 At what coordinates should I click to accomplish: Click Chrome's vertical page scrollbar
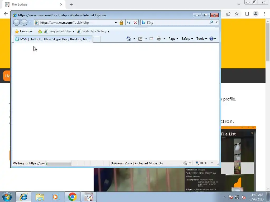tap(268, 42)
